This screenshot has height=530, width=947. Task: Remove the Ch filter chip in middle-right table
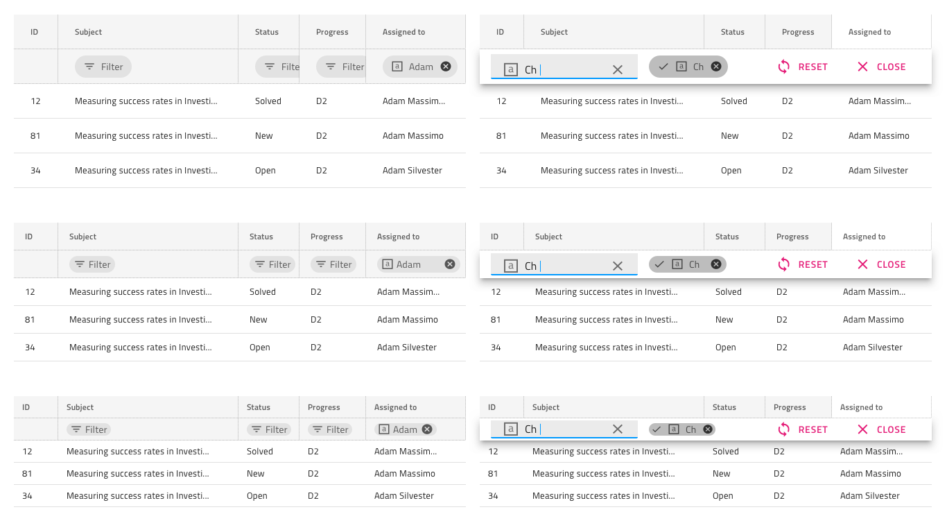pos(716,264)
